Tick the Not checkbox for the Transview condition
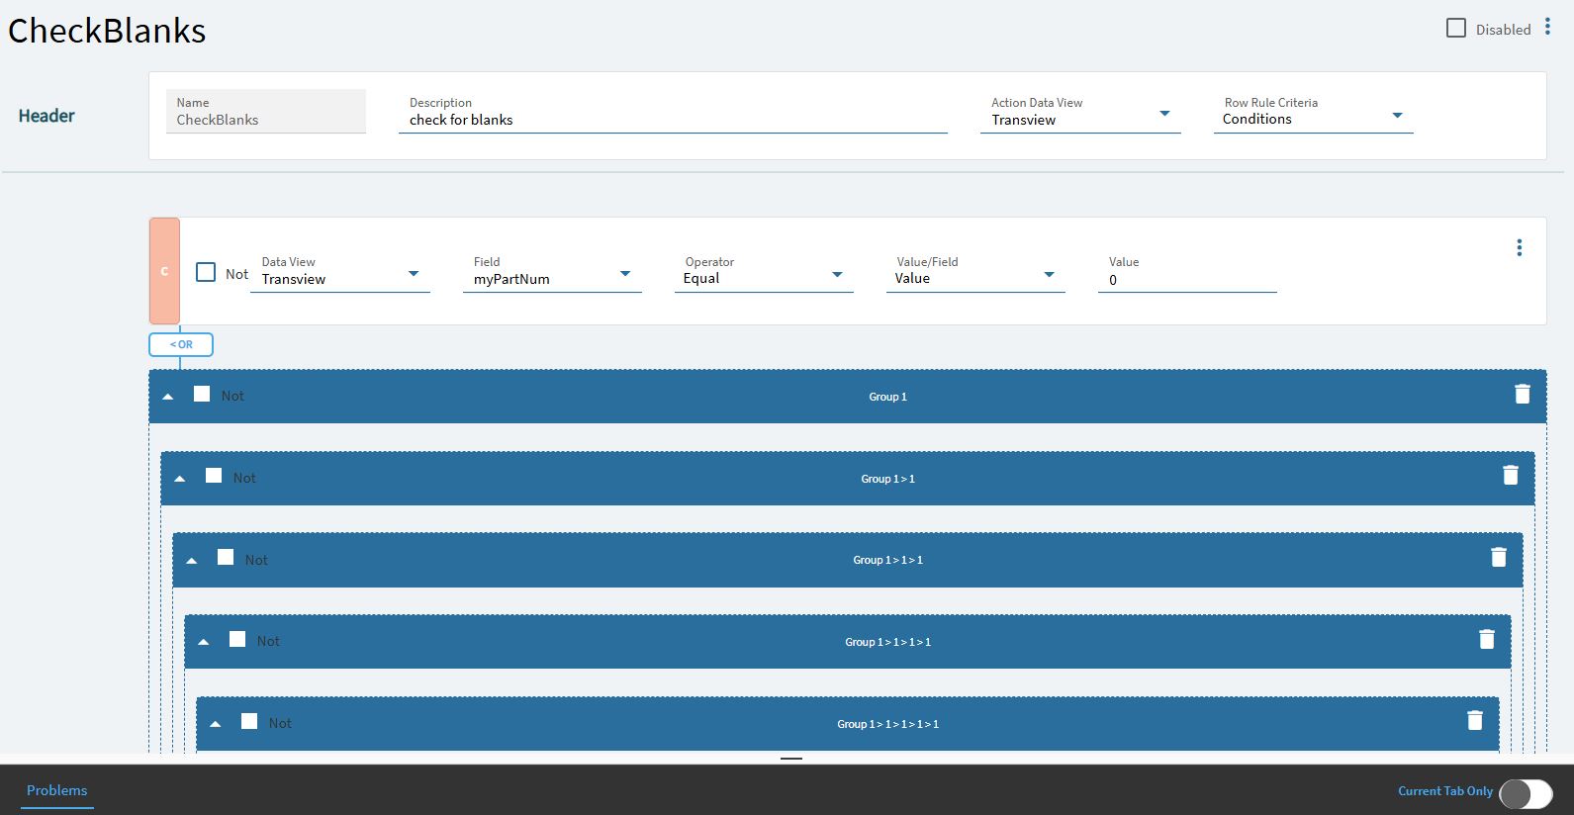The height and width of the screenshot is (815, 1574). pos(206,272)
